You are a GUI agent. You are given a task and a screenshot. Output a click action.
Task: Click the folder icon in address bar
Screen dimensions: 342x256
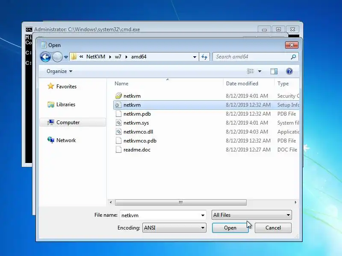pos(74,57)
